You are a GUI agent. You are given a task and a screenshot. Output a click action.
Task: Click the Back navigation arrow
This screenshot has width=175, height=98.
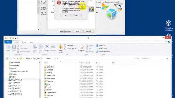[7, 59]
